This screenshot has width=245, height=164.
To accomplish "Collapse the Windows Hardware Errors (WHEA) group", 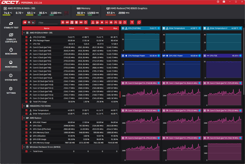I will (24, 147).
